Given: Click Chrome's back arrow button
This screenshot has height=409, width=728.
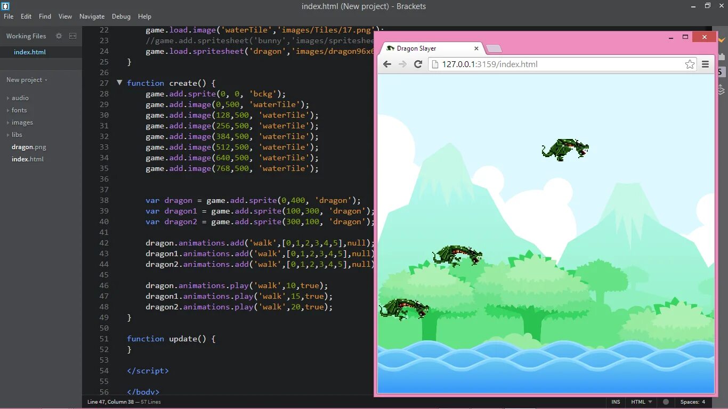Looking at the screenshot, I should (x=387, y=64).
